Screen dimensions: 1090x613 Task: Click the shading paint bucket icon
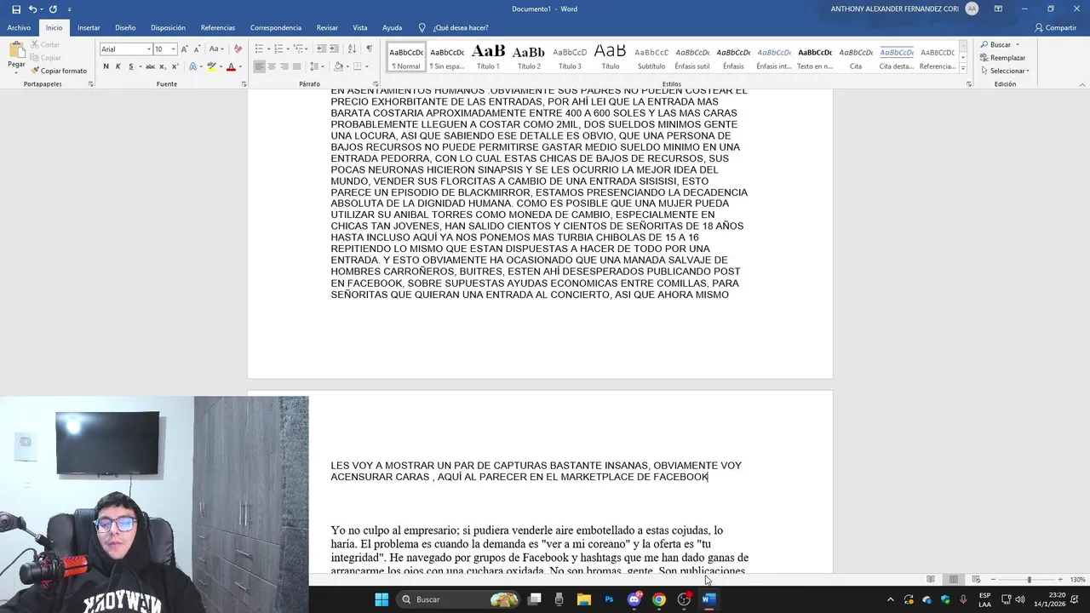(x=337, y=66)
